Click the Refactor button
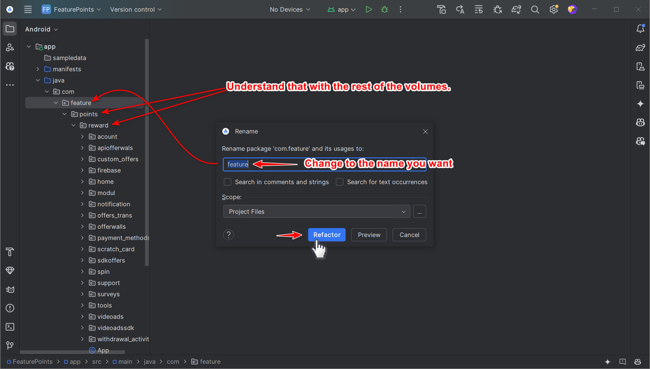The image size is (650, 369). pos(326,235)
